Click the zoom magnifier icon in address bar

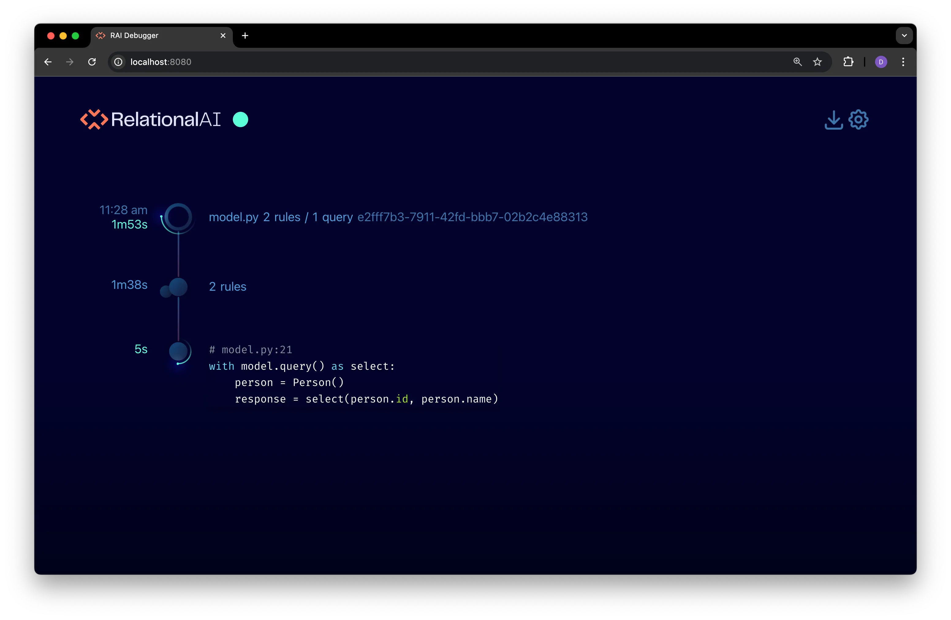797,62
